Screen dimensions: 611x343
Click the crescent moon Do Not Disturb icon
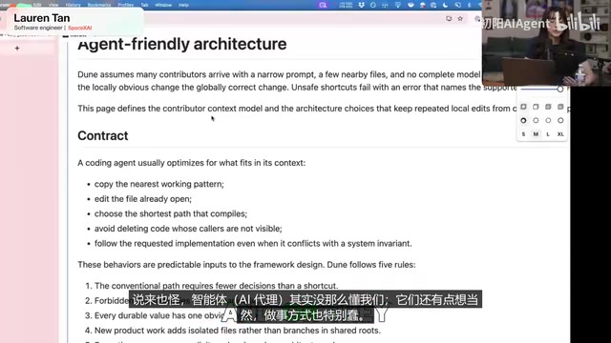pyautogui.click(x=446, y=5)
